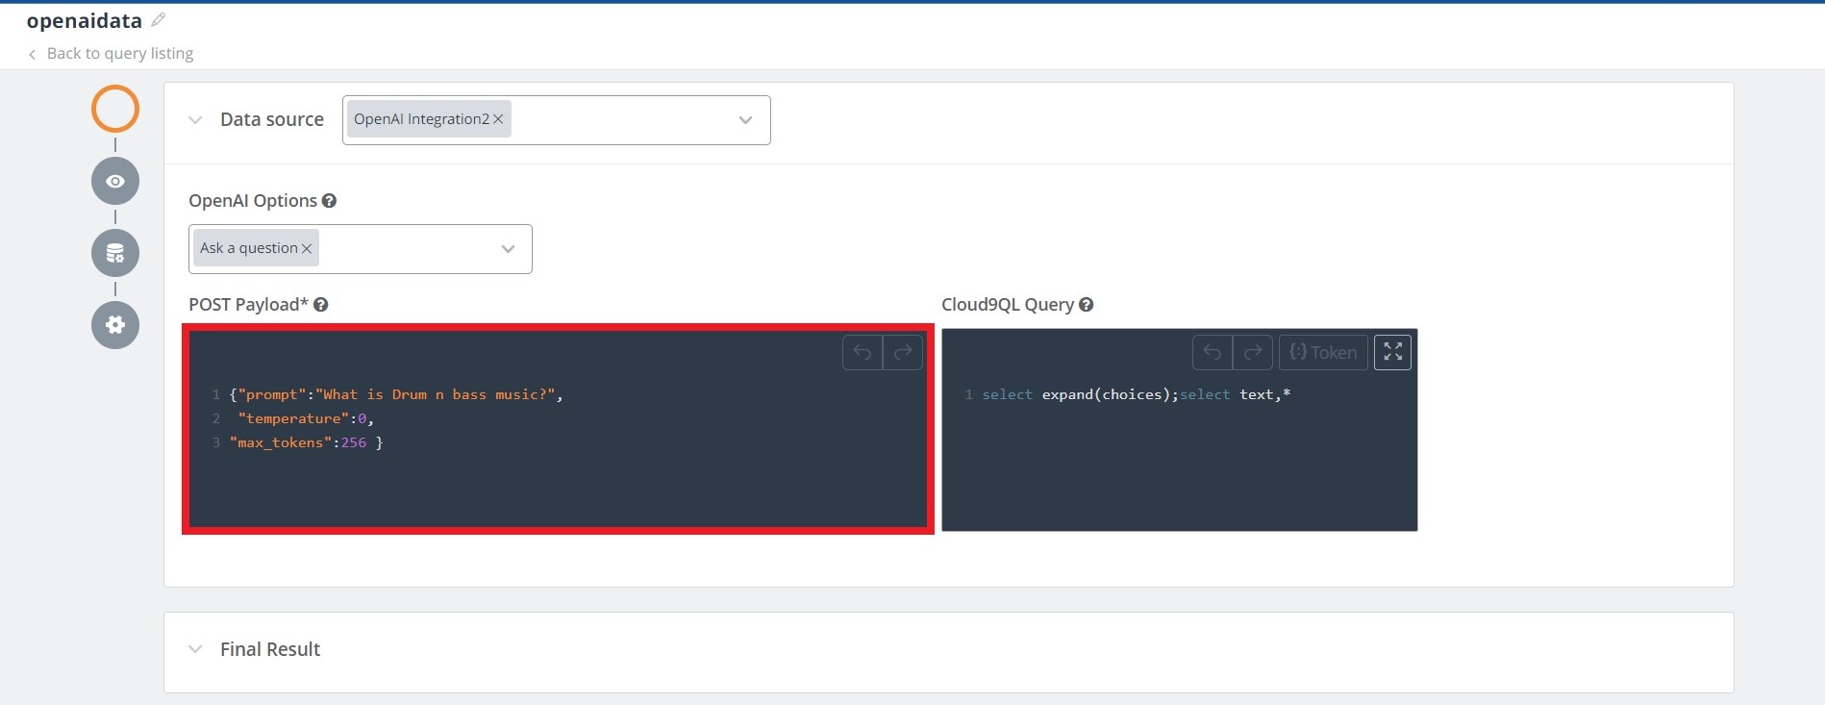Show help for OpenAI Options
The height and width of the screenshot is (705, 1825).
[x=329, y=201]
